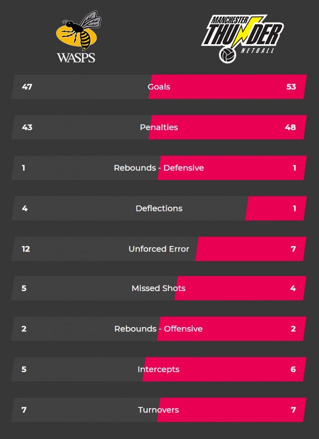319x439 pixels.
Task: Click Thunder penalties value 48
Action: click(x=290, y=127)
